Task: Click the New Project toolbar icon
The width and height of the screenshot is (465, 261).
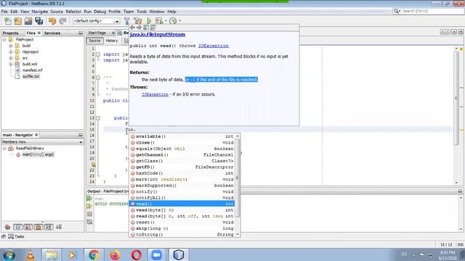Action: tap(17, 21)
